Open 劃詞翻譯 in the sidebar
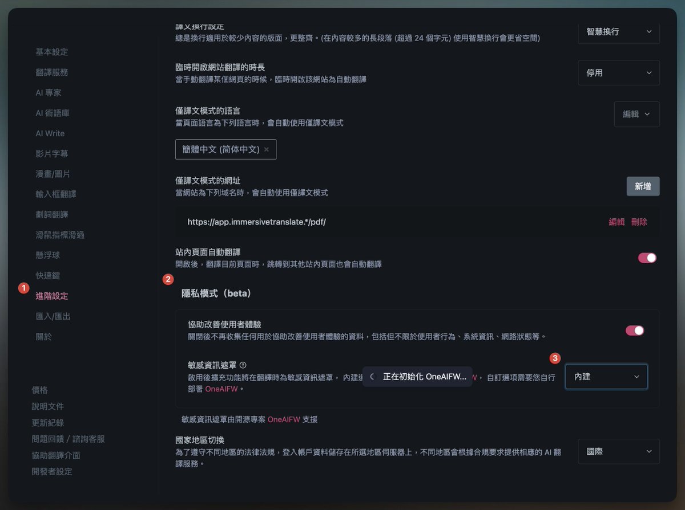The image size is (685, 510). pos(51,215)
